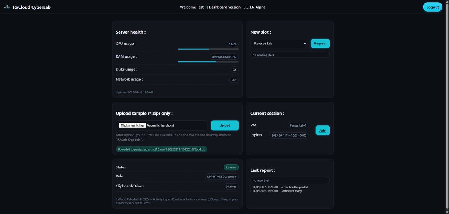
Task: Click the 10/15.88 GB (63.0%) badge
Action: pos(224,57)
